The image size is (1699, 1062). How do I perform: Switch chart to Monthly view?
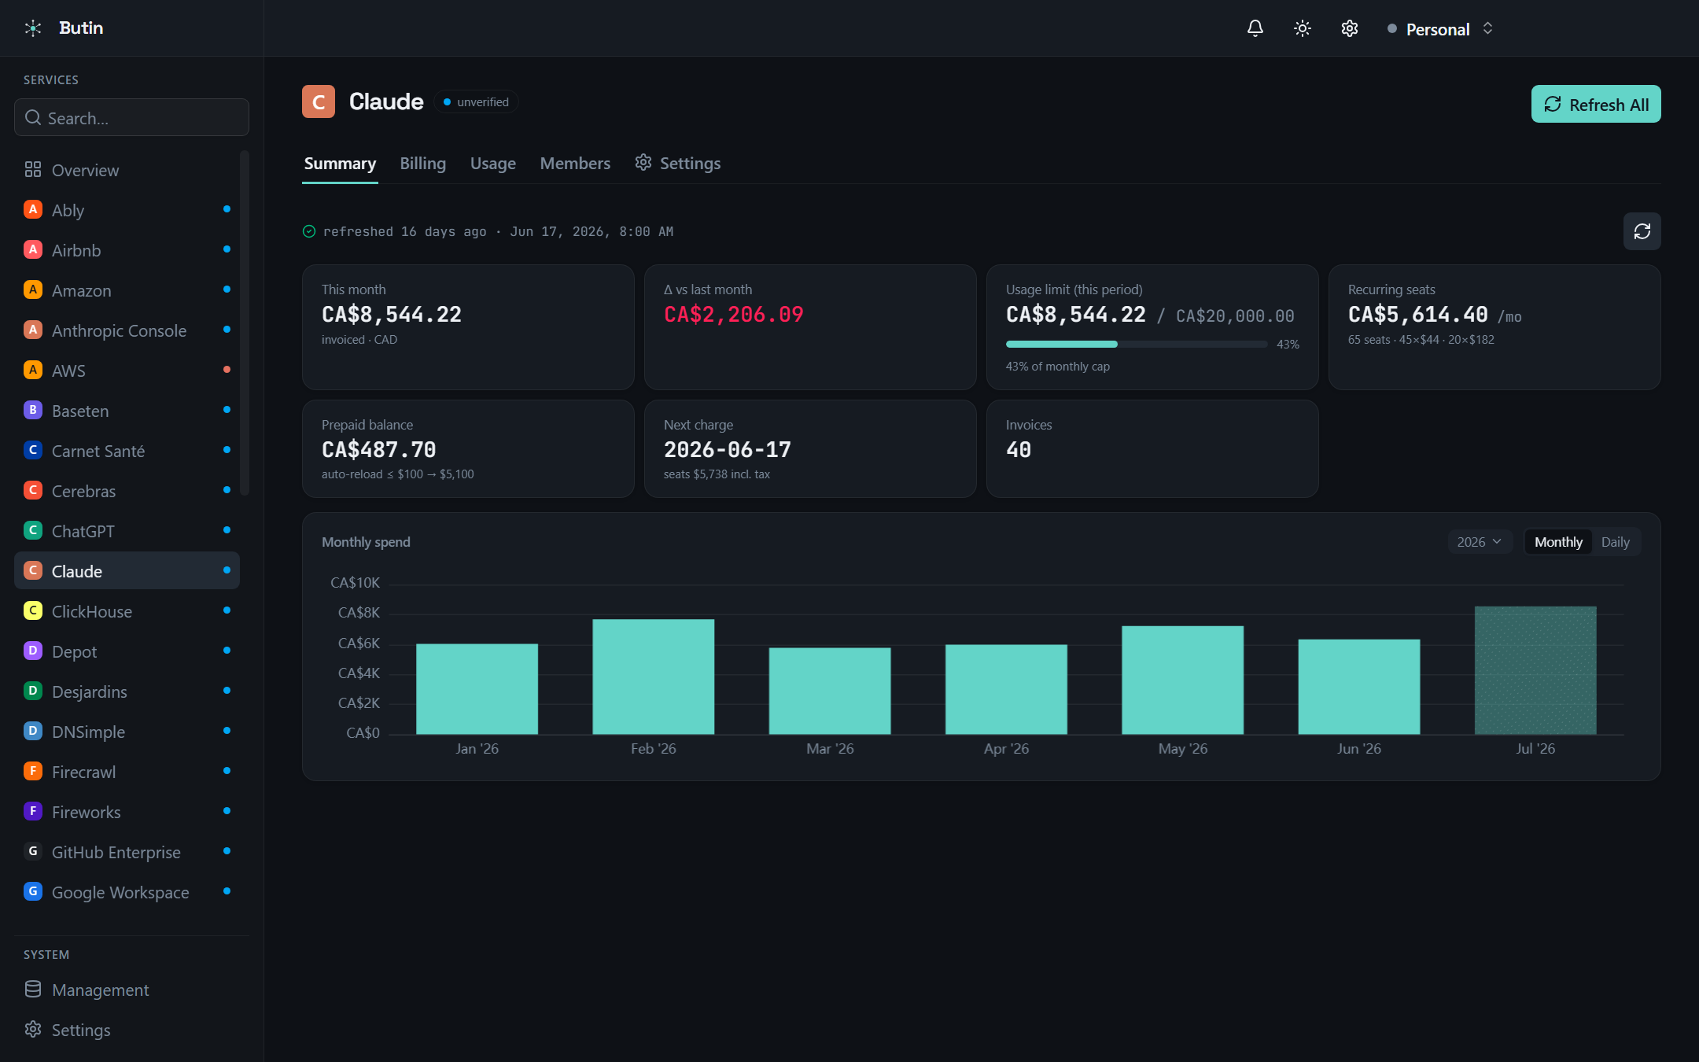point(1558,542)
